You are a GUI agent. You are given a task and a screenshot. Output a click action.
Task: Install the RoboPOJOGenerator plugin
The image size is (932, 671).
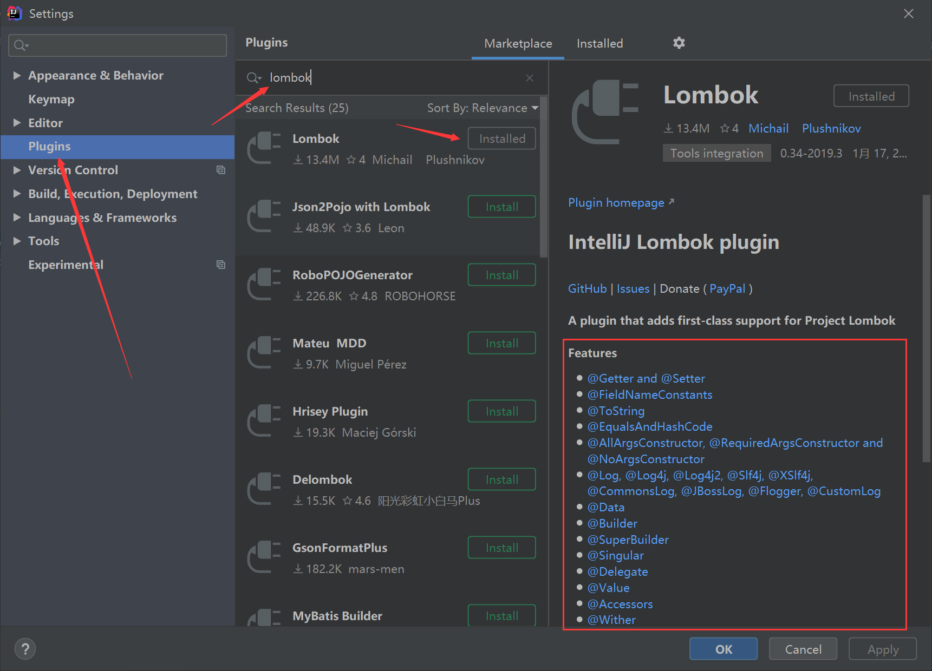coord(501,275)
